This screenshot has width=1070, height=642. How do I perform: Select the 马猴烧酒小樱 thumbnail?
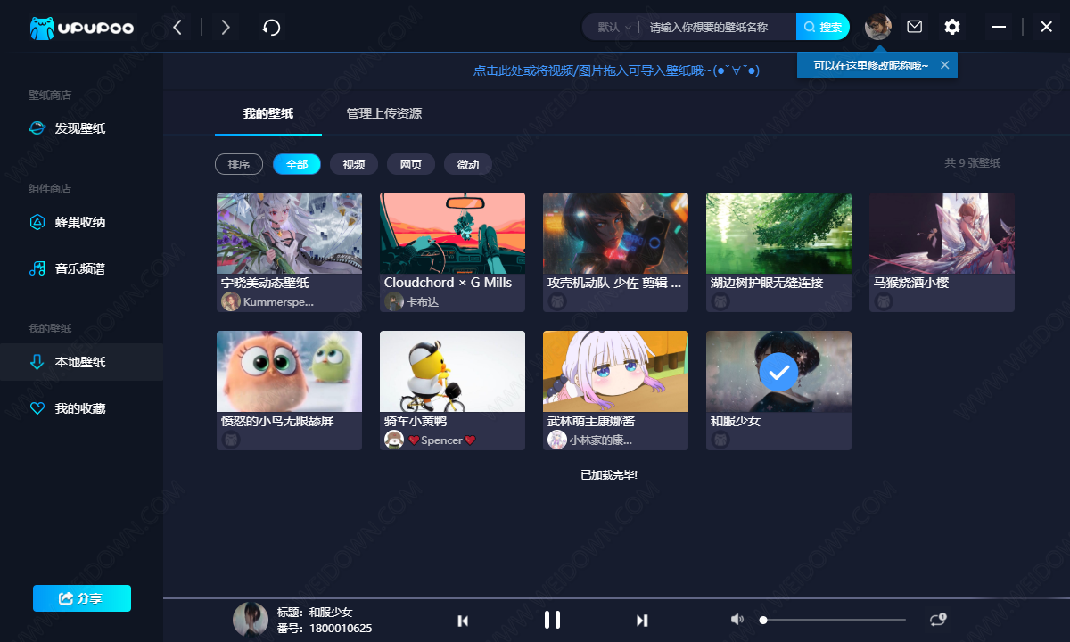point(942,233)
